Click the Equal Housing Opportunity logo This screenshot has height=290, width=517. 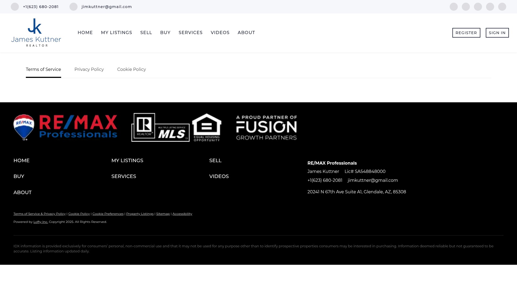tap(207, 127)
